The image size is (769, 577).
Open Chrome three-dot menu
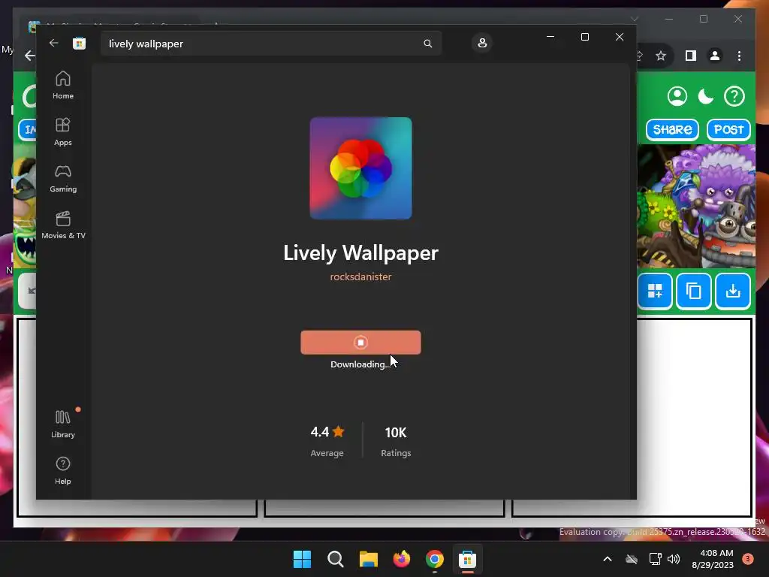tap(739, 56)
